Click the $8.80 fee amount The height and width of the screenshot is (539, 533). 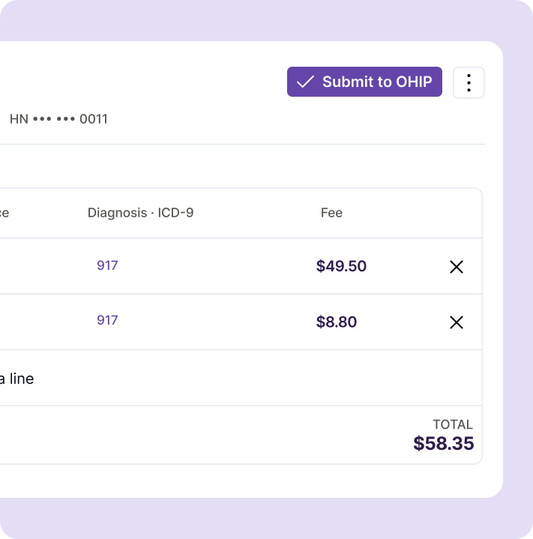pyautogui.click(x=337, y=322)
